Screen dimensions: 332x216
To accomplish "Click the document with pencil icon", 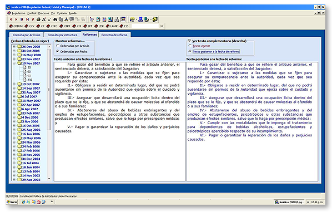I will click(104, 19).
